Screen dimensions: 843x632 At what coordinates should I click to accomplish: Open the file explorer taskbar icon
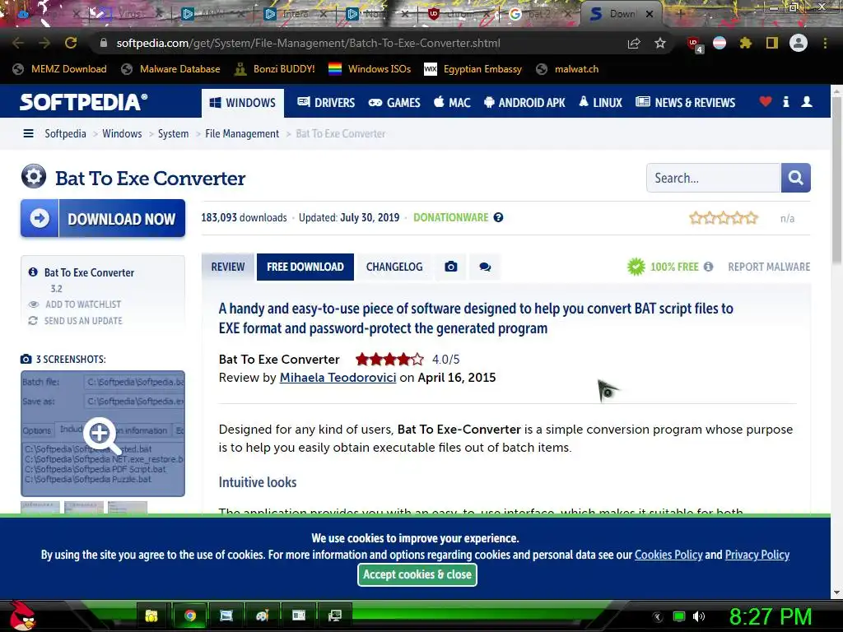pyautogui.click(x=151, y=616)
